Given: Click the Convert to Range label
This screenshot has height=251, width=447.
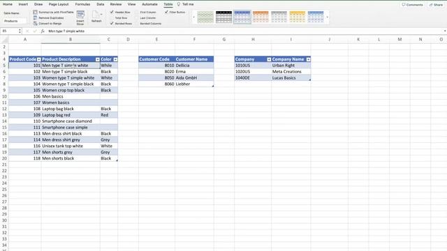Looking at the screenshot, I should (x=50, y=24).
